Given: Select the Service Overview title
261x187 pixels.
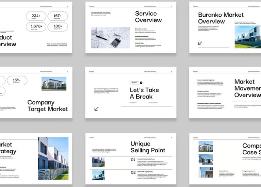Looking at the screenshot, I should click(148, 17).
